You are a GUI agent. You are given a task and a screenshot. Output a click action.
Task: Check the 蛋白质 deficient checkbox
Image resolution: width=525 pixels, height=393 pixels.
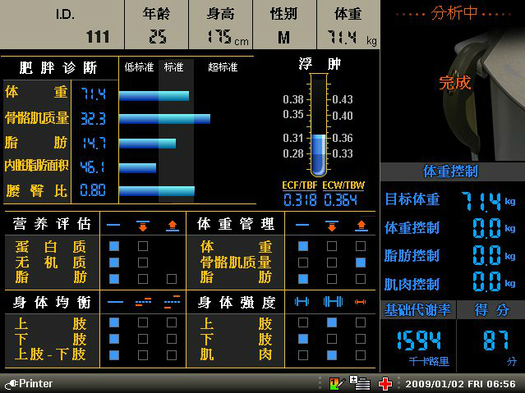click(x=143, y=246)
